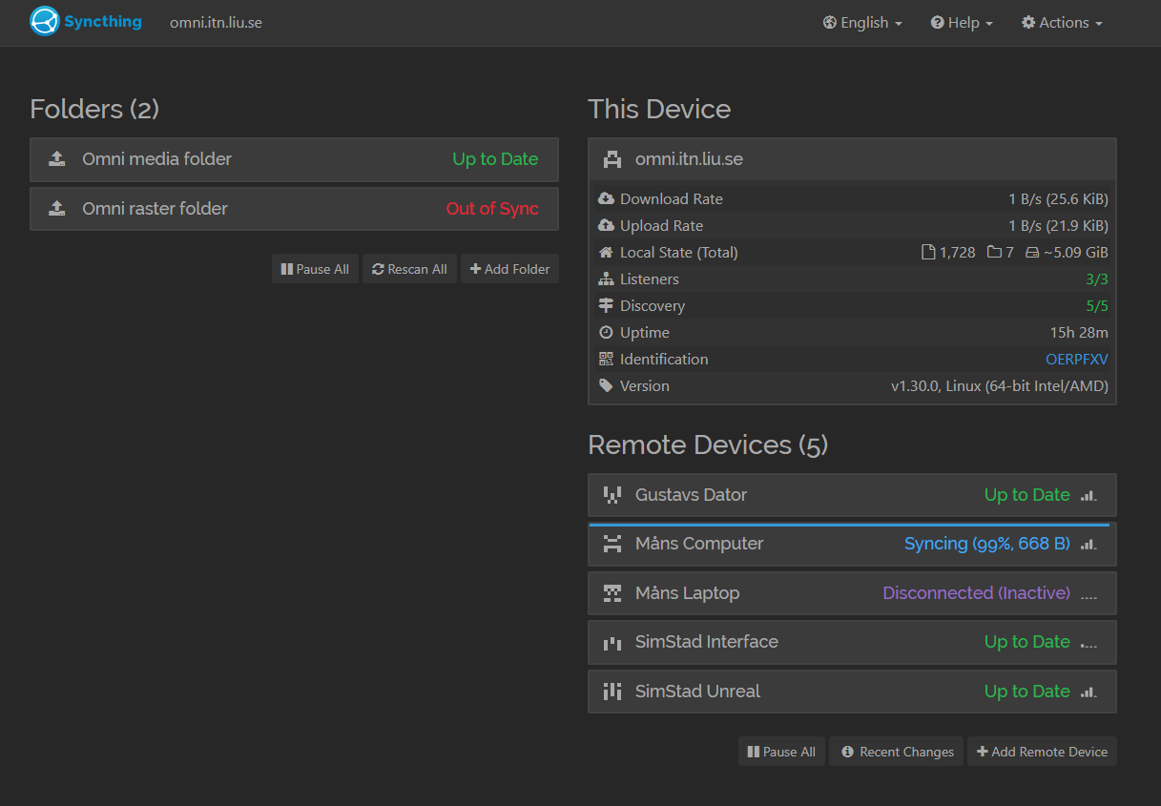The image size is (1161, 806).
Task: Click the SimStad Unreal identicon
Action: pyautogui.click(x=612, y=692)
